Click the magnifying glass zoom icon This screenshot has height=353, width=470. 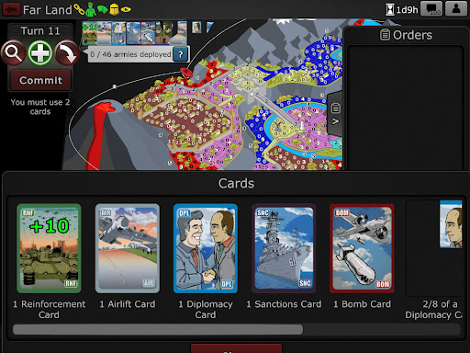[x=13, y=52]
